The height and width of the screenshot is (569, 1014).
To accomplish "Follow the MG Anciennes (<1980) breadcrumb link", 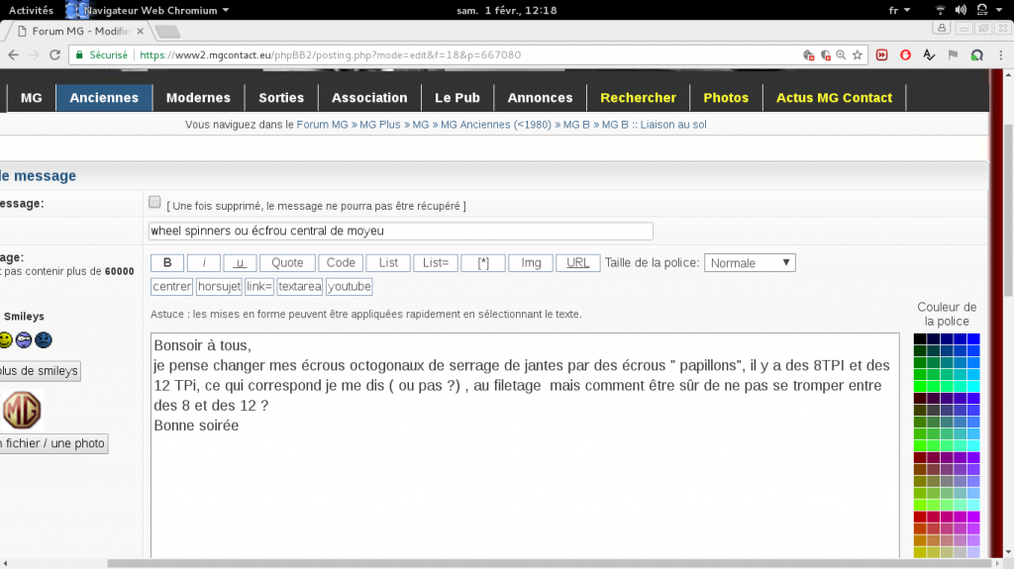I will pos(496,124).
